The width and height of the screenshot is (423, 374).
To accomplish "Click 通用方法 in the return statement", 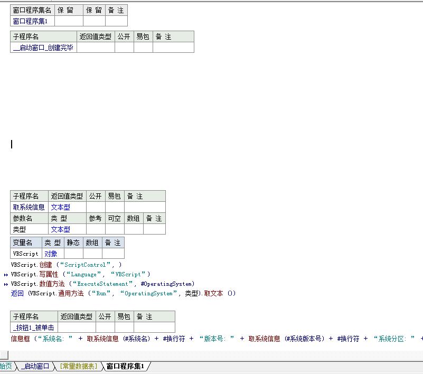I will 71,293.
